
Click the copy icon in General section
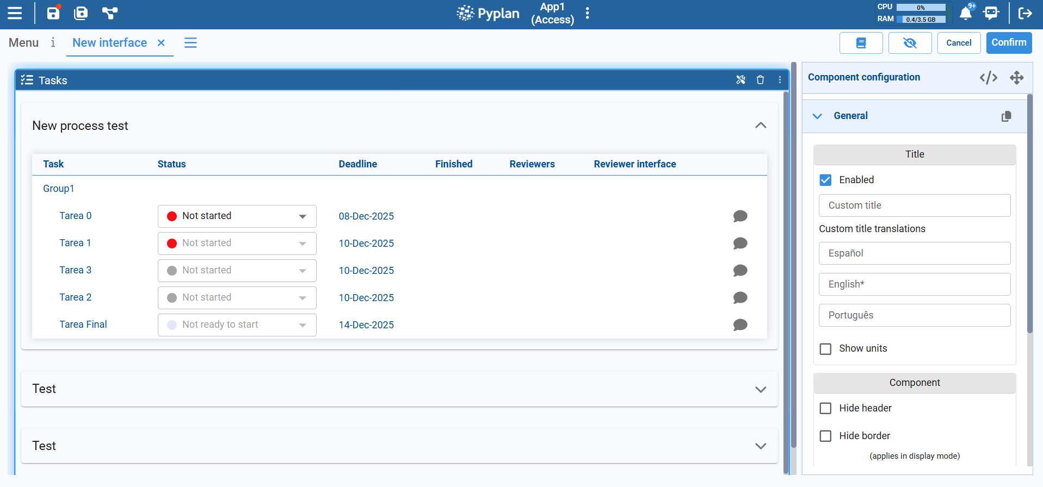1006,116
